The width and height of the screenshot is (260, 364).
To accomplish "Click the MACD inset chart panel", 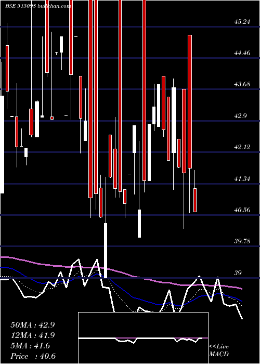I will [x=143, y=338].
